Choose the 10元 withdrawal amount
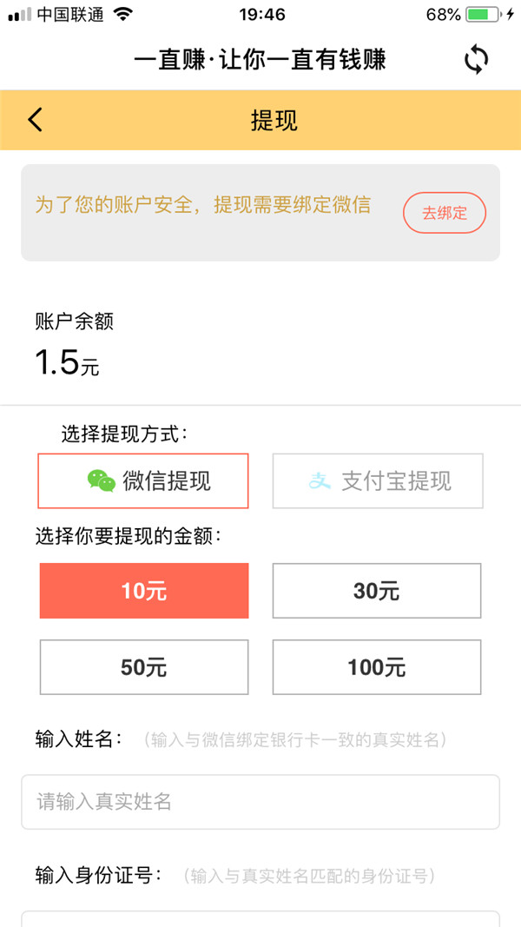The image size is (521, 927). (144, 591)
